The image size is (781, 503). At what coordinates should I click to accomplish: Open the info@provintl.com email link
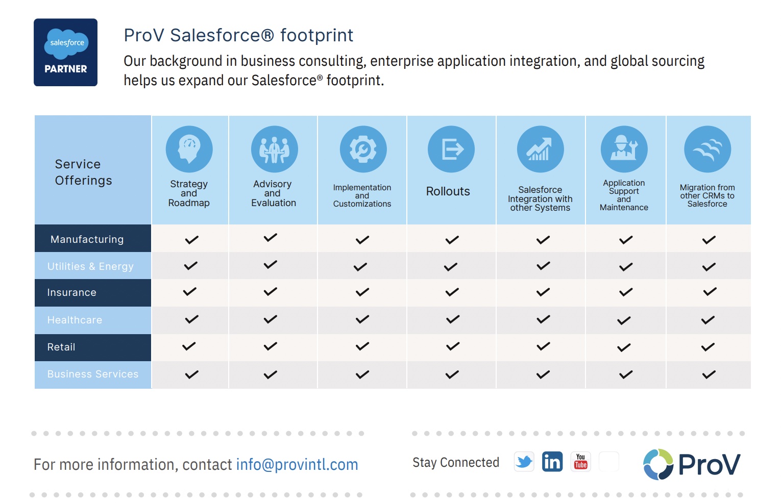pyautogui.click(x=297, y=465)
